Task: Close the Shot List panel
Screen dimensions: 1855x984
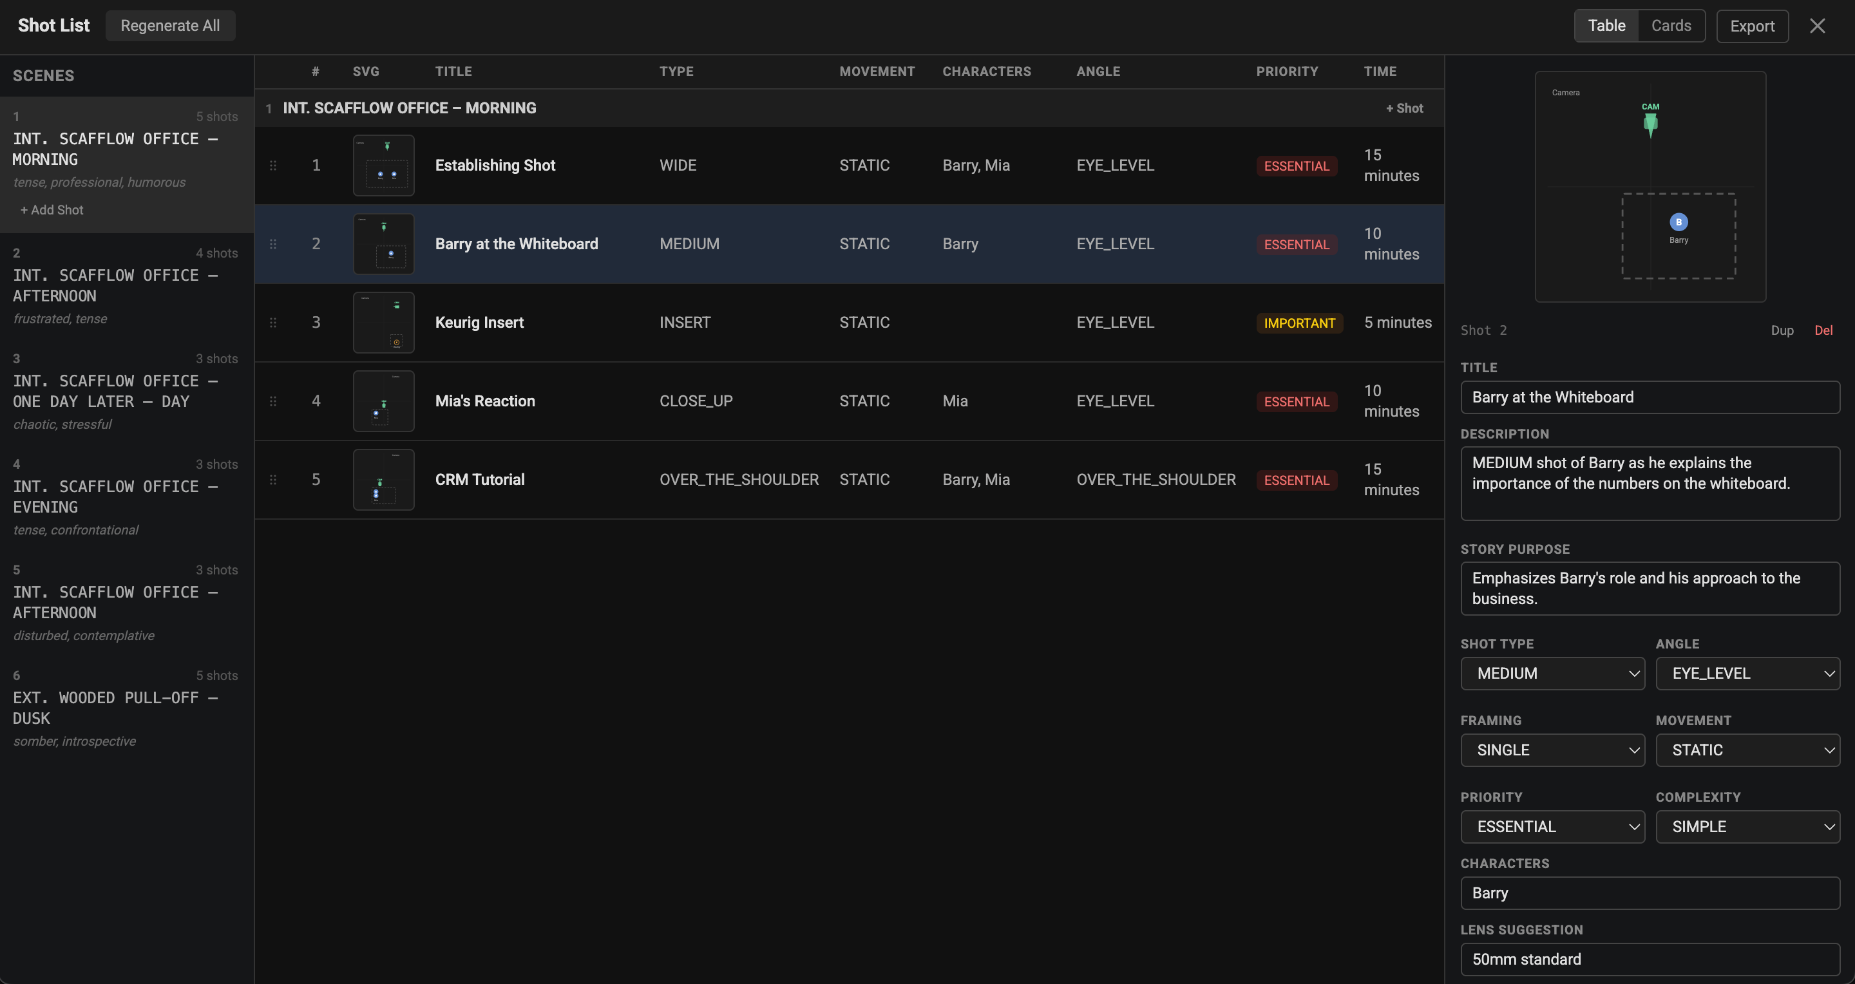Action: (x=1817, y=26)
